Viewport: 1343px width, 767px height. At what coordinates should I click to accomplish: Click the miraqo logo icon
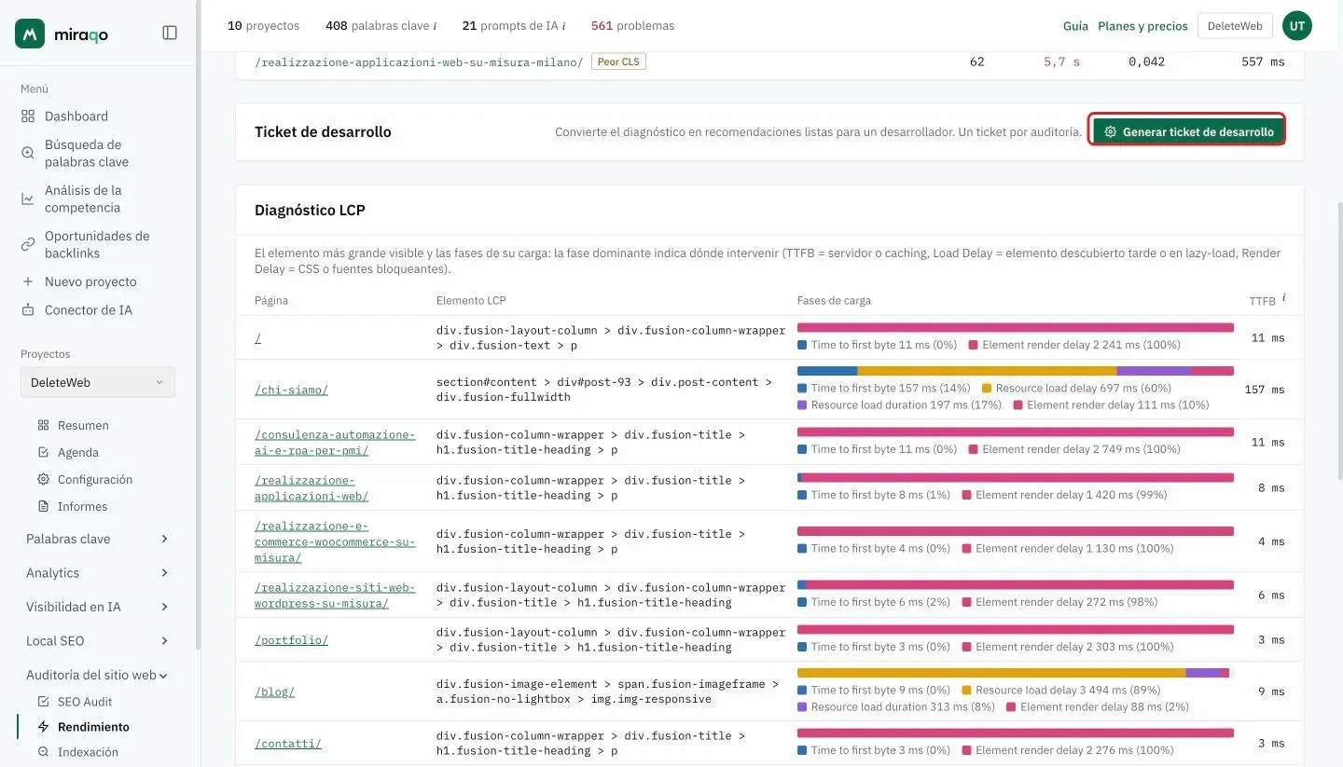(x=30, y=34)
